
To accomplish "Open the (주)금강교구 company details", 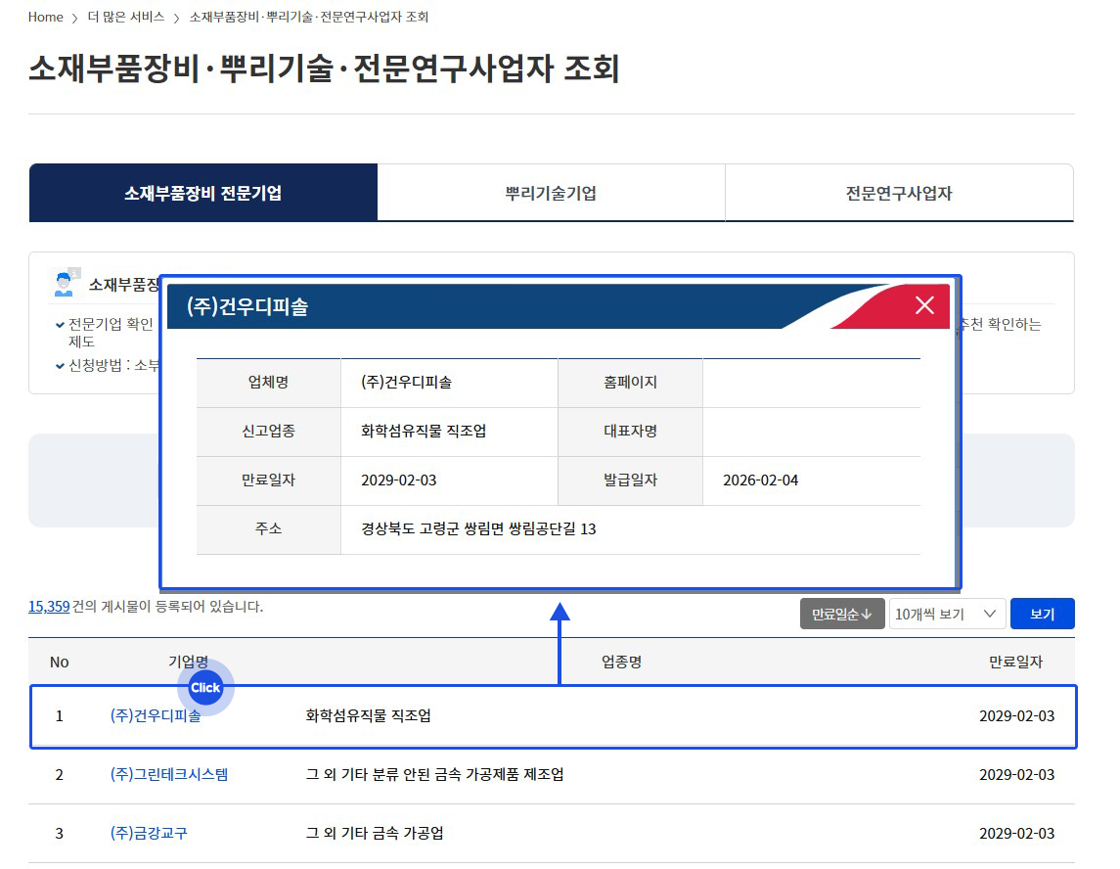I will click(x=149, y=834).
